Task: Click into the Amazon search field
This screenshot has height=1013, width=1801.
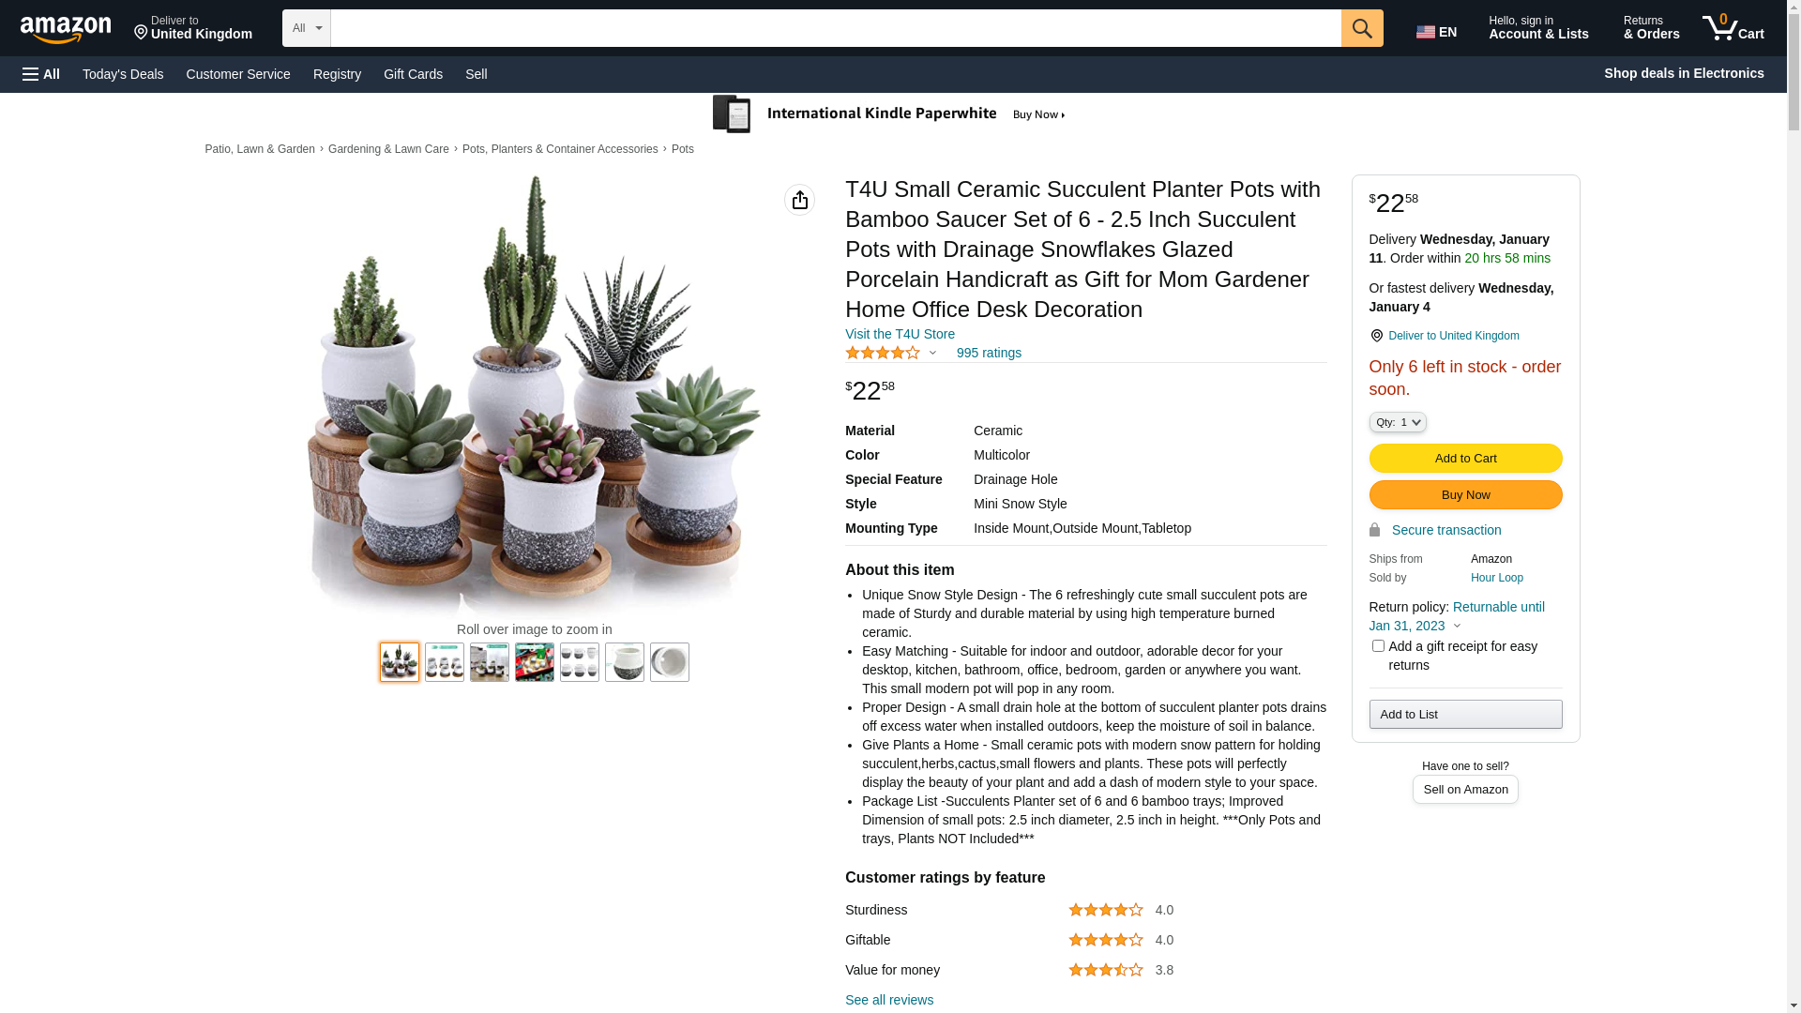Action: point(836,28)
